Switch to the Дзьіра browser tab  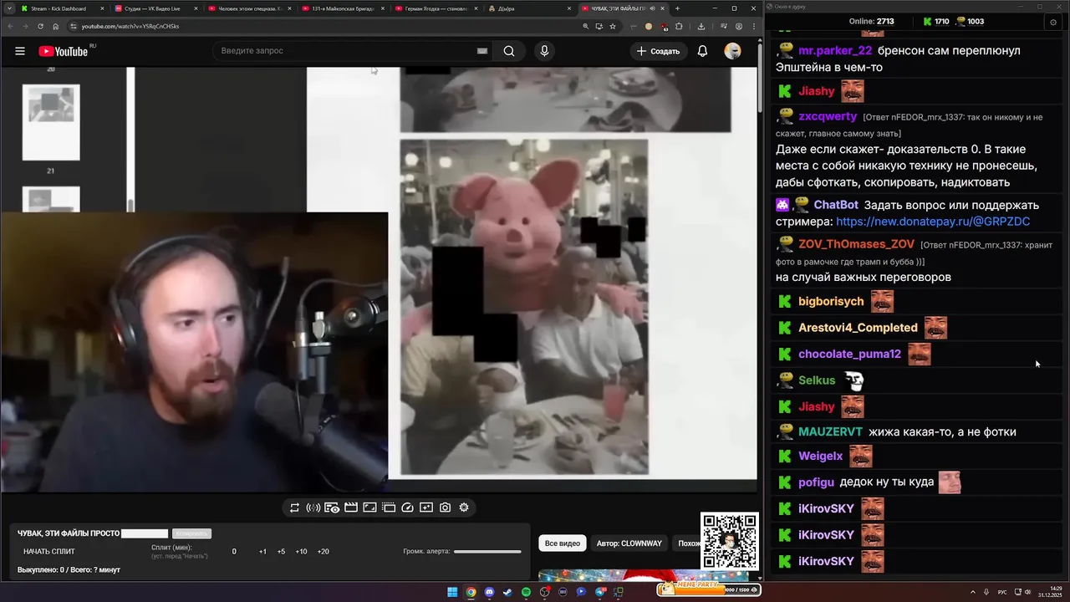click(x=529, y=8)
